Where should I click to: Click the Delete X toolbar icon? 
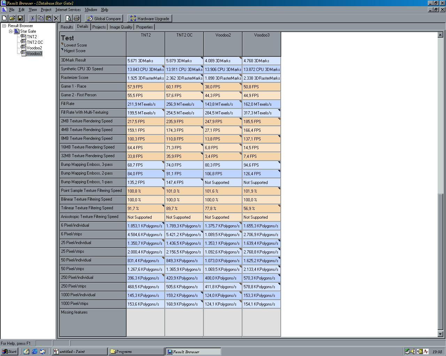pos(56,18)
